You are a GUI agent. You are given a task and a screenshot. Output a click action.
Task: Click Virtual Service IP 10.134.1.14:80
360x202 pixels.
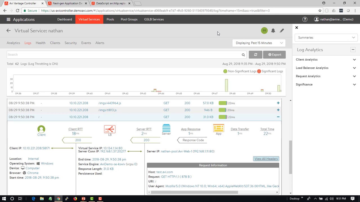(113, 148)
